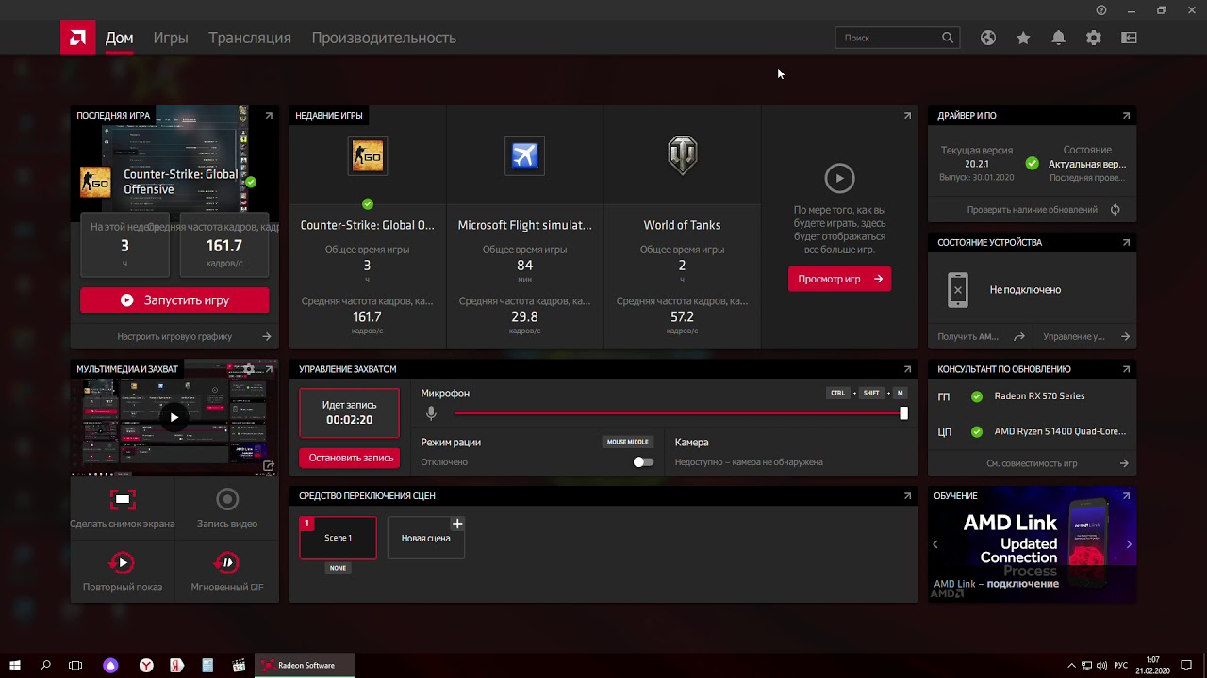
Task: Click the share icon on media thumbnail
Action: [269, 466]
